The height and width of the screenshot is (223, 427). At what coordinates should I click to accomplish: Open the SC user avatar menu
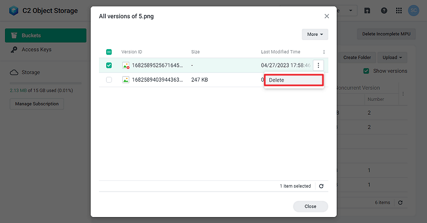click(x=413, y=11)
